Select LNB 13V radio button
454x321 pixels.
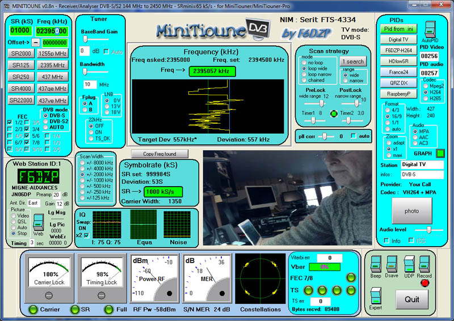click(x=107, y=106)
